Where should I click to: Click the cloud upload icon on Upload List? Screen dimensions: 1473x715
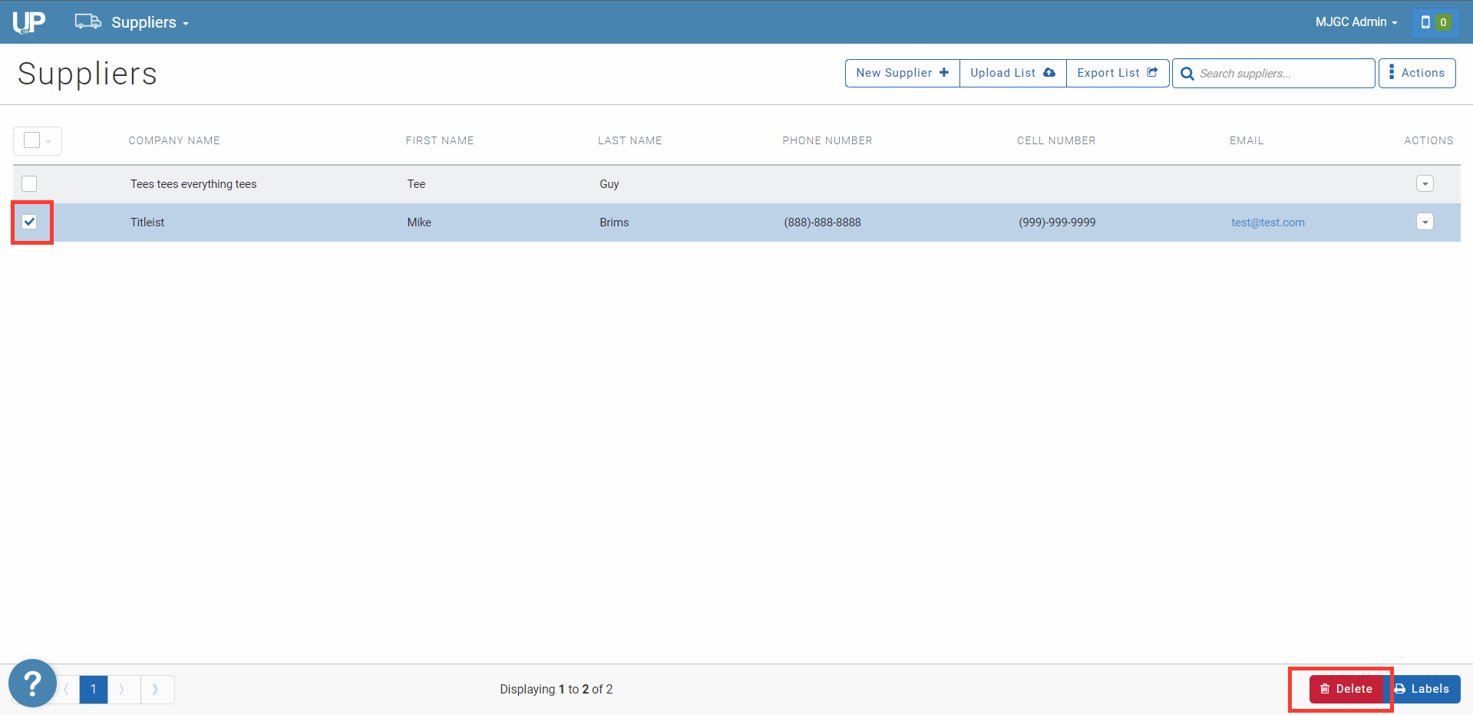[1049, 72]
